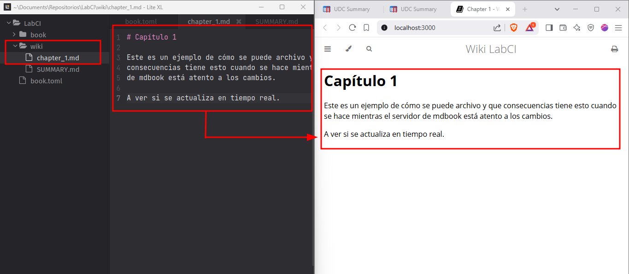
Task: Open the tab search dropdown arrow
Action: (x=557, y=9)
